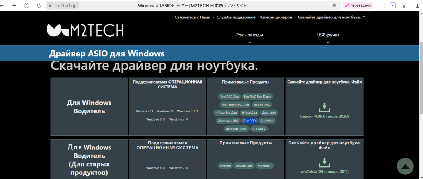This screenshot has height=179, width=423.
Task: Open the extensions puzzle icon
Action: click(x=405, y=6)
